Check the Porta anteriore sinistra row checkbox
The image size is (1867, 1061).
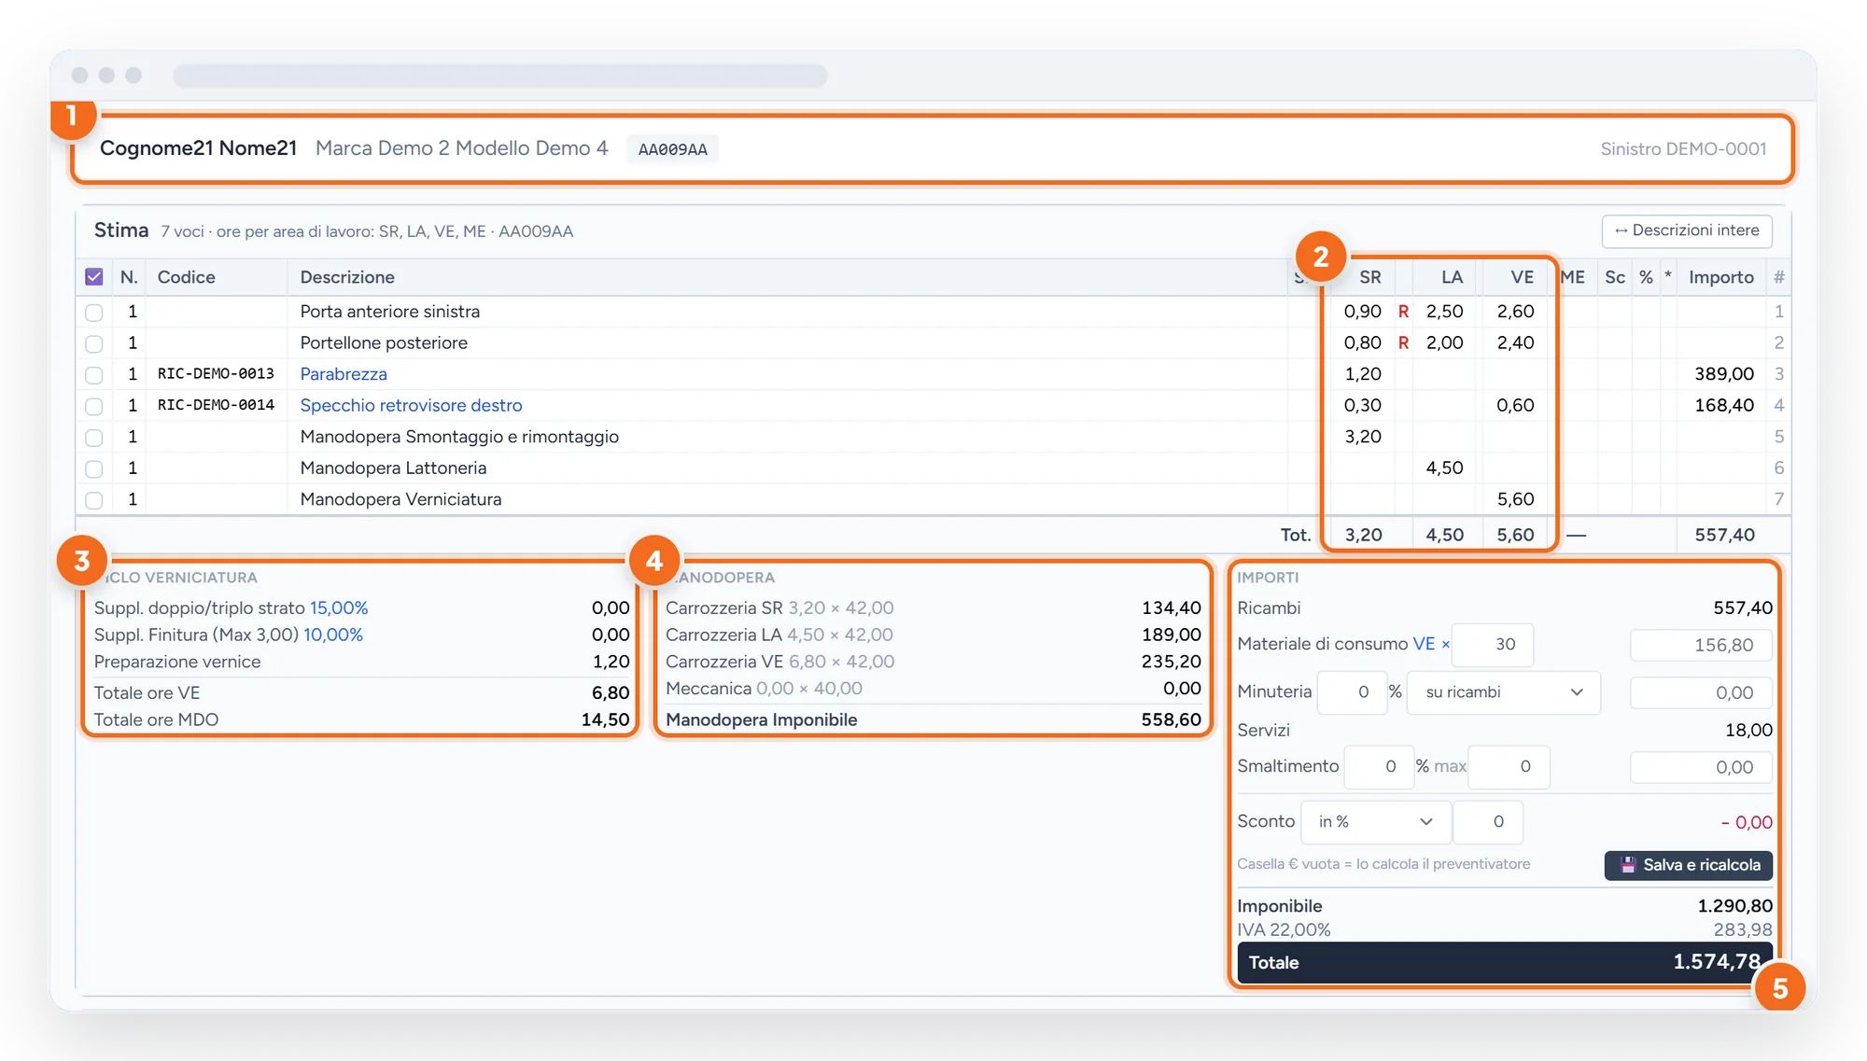point(94,313)
